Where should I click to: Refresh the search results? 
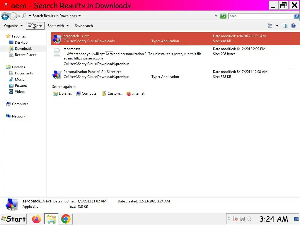pos(223,16)
